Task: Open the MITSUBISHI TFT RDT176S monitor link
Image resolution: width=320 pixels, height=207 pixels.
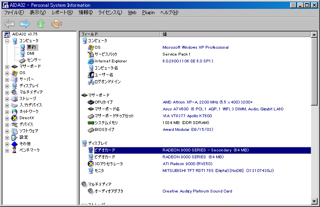Action: click(218, 171)
